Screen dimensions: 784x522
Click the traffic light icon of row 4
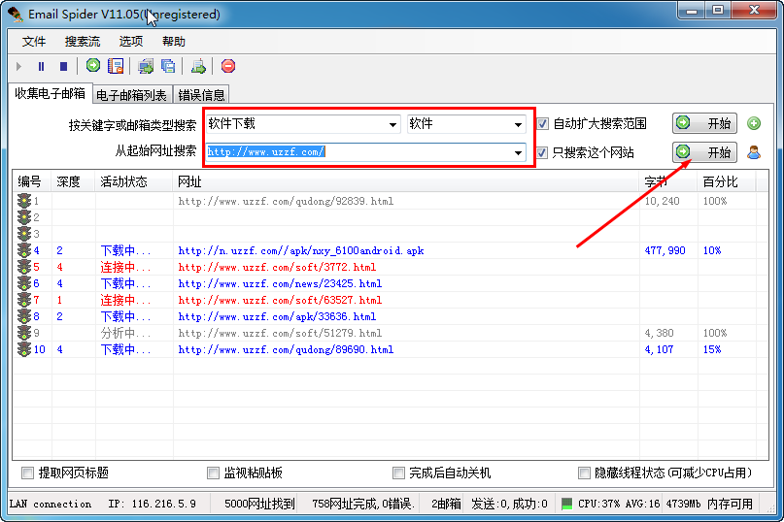click(x=24, y=250)
